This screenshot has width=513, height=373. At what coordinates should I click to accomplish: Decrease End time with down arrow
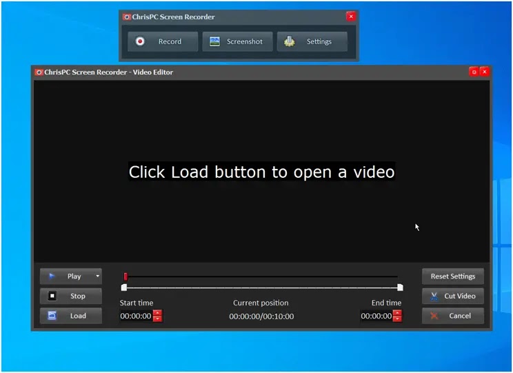pos(397,319)
